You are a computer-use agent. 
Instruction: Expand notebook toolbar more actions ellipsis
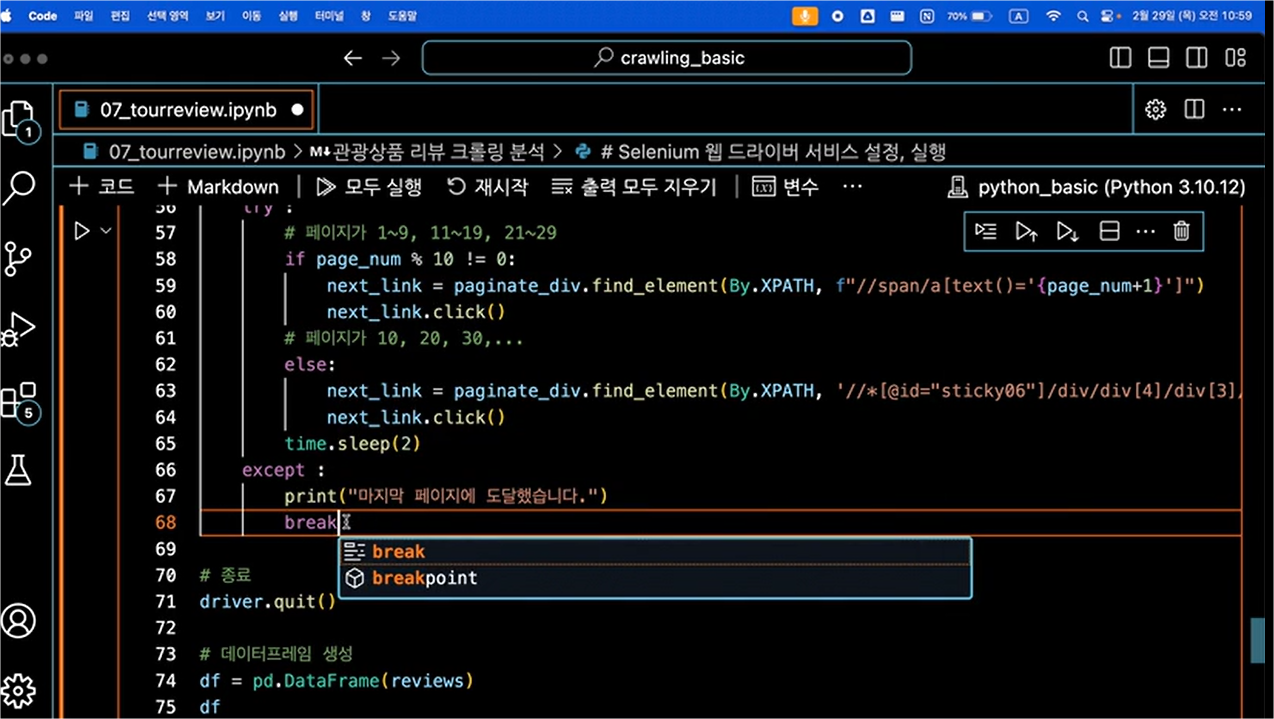[852, 187]
